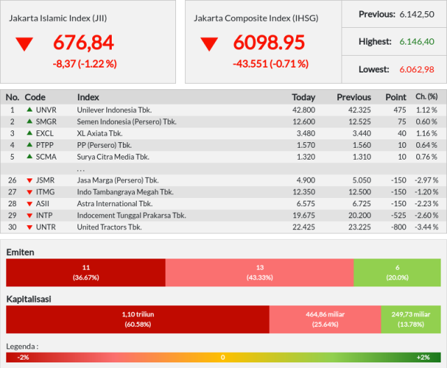Click the No. column header
The width and height of the screenshot is (447, 368).
tap(13, 98)
